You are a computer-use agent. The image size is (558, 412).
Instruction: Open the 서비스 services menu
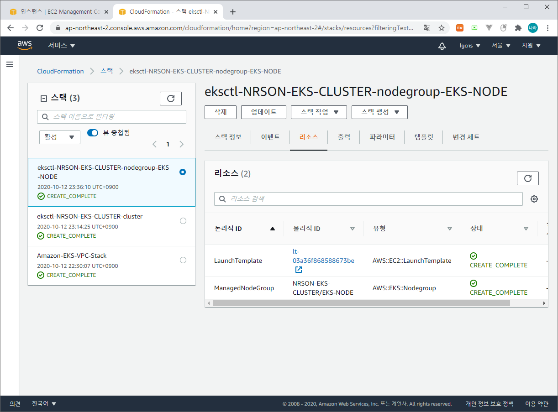[62, 46]
